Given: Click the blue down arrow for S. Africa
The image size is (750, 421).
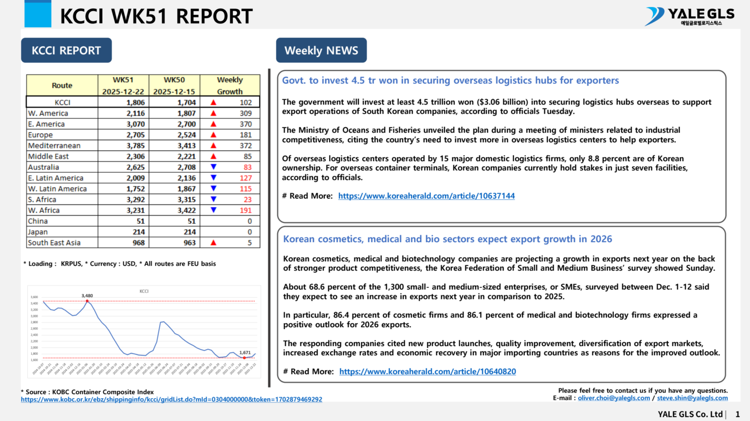Looking at the screenshot, I should pyautogui.click(x=213, y=199).
